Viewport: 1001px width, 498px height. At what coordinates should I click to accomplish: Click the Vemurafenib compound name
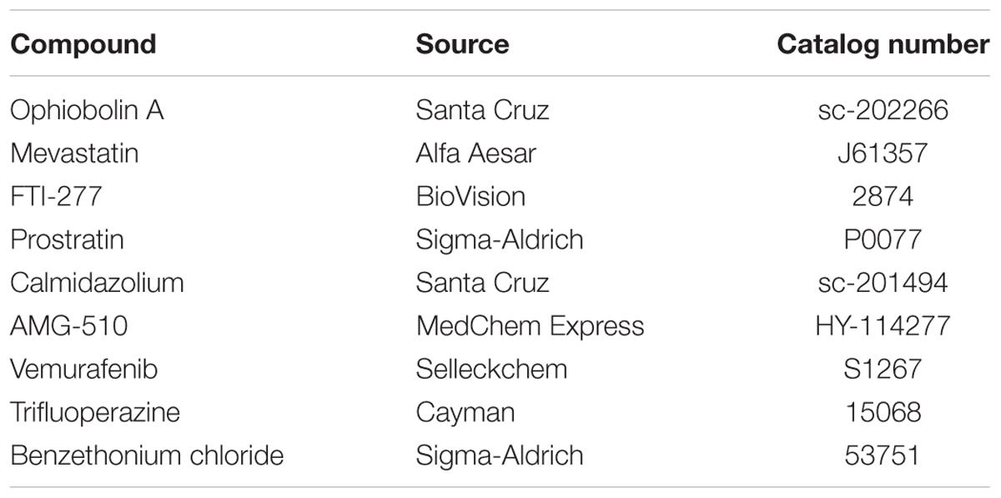pos(83,370)
